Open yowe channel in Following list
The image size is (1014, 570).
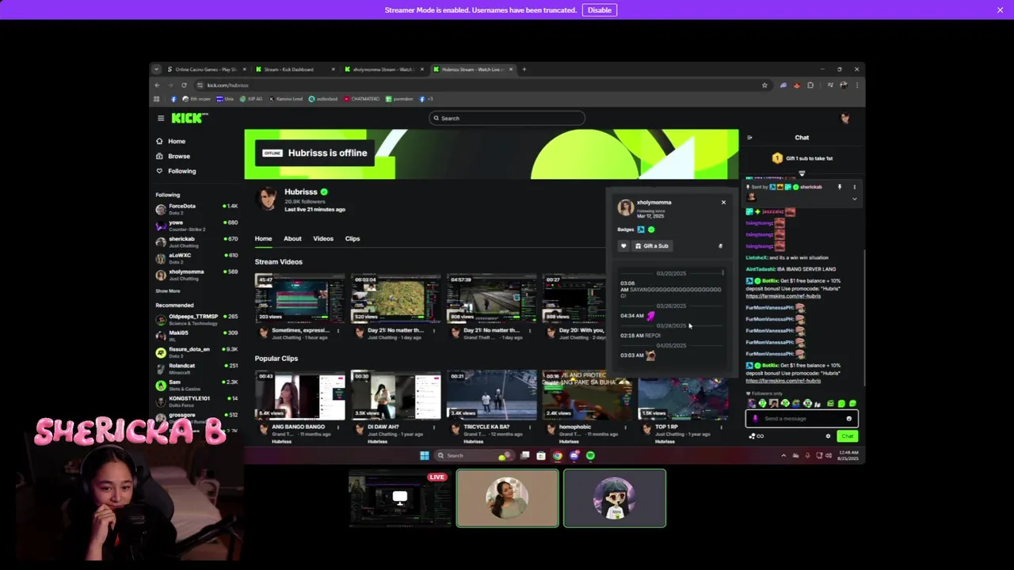tap(196, 225)
